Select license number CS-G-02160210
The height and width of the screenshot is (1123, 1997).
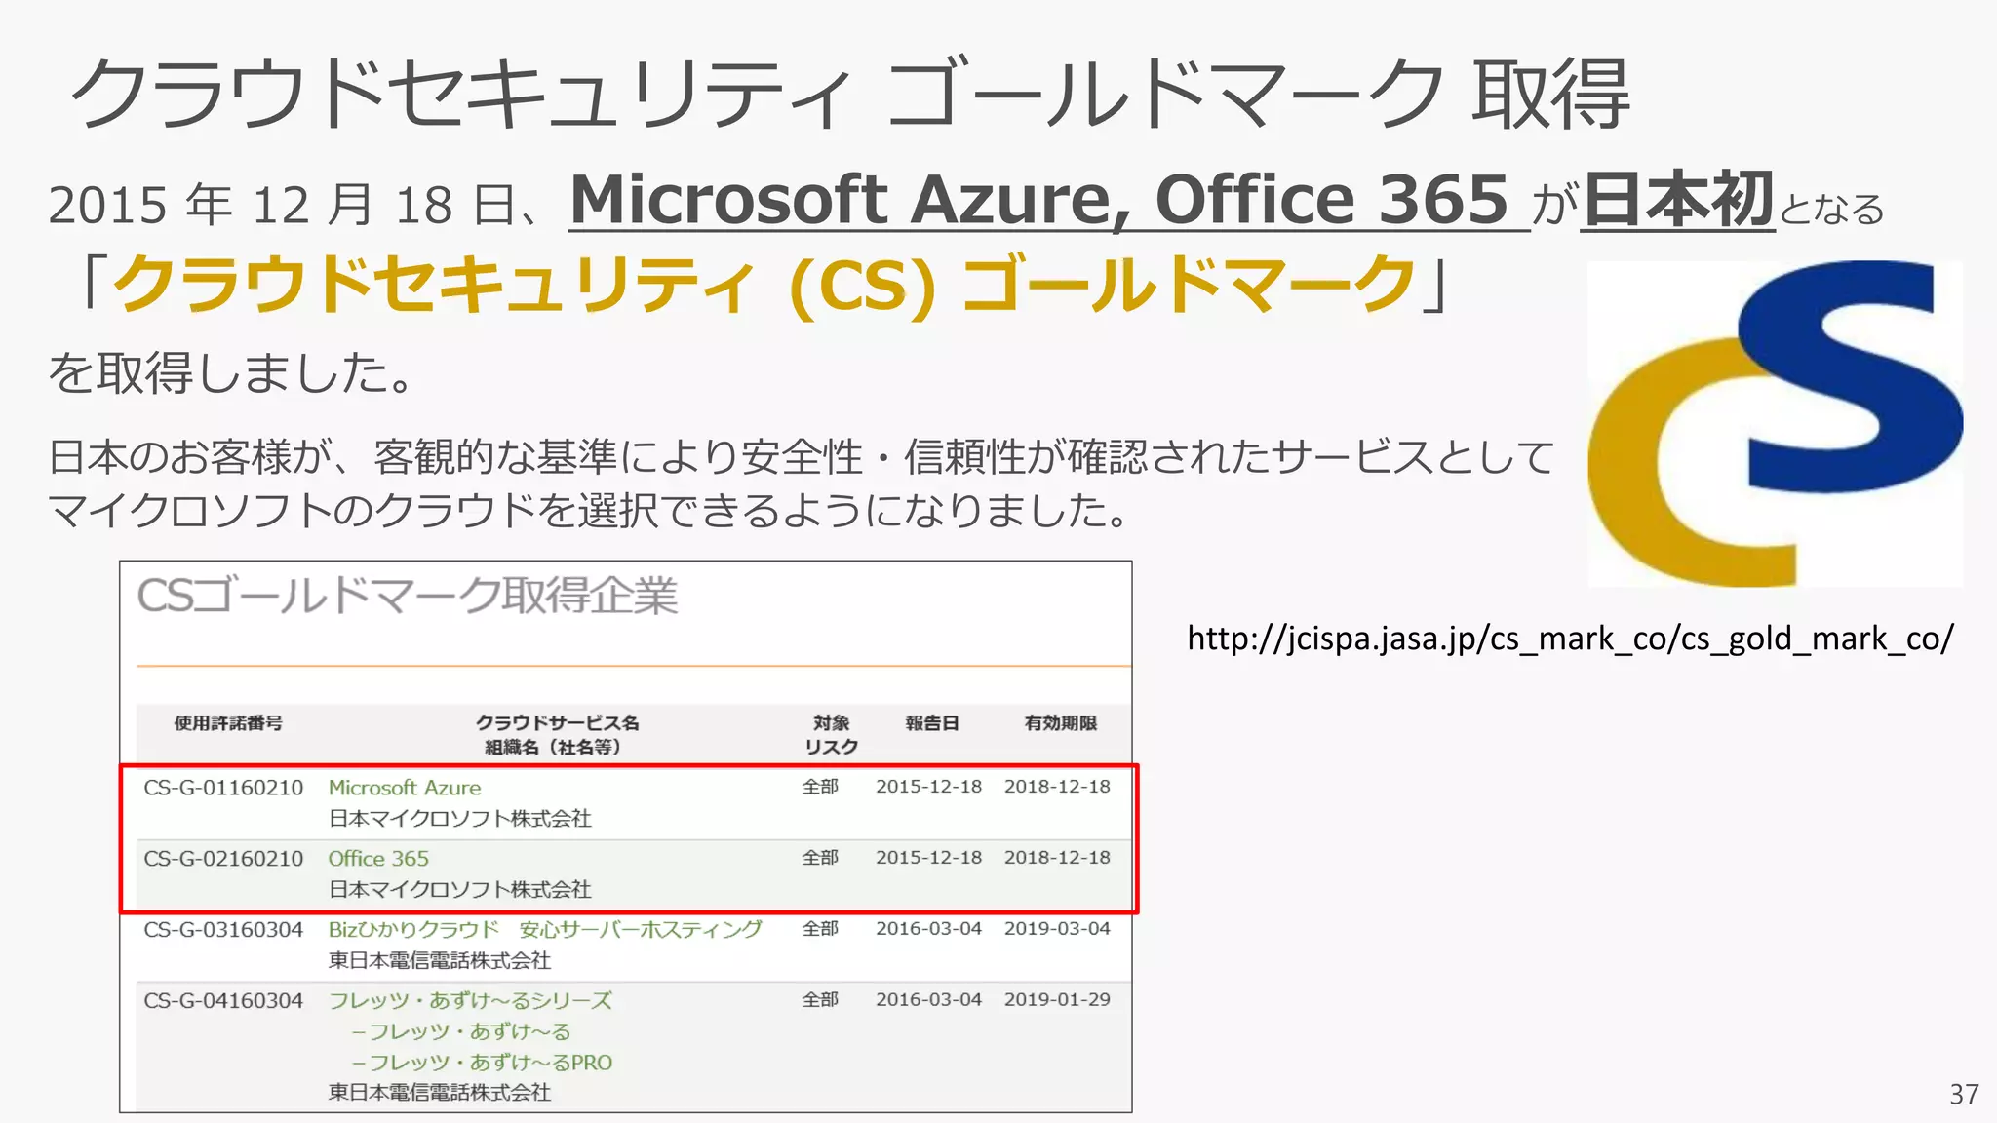pos(223,859)
